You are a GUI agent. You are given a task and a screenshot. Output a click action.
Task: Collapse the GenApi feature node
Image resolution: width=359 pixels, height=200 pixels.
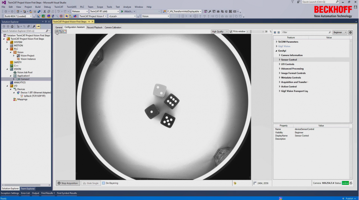click(x=276, y=51)
